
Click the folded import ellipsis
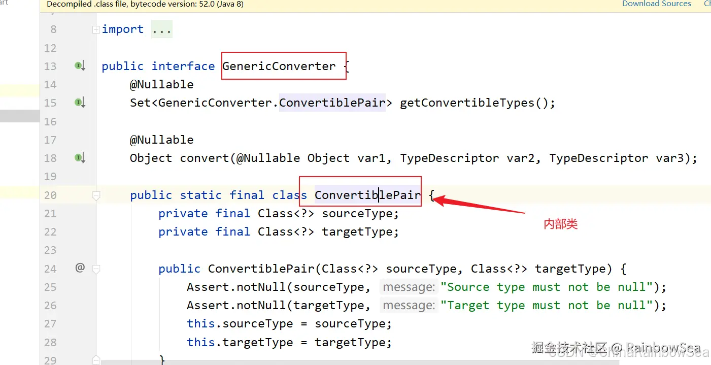click(162, 29)
